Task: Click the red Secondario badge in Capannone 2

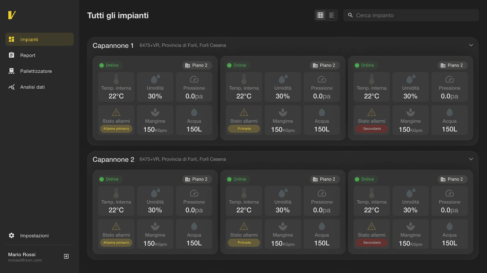Action: (372, 243)
